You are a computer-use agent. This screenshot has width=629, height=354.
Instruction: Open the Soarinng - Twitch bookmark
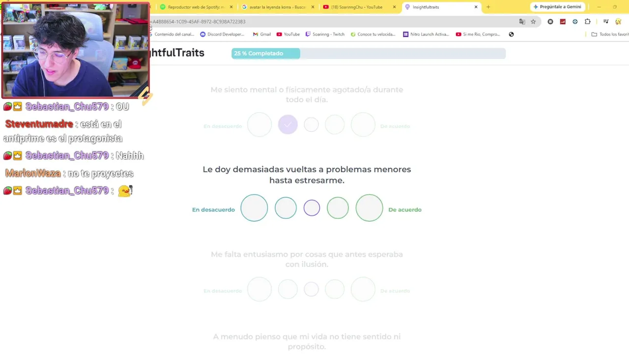pos(325,34)
